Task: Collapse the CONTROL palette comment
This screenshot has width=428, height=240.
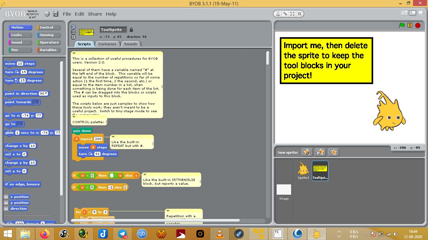Action: [x=74, y=117]
